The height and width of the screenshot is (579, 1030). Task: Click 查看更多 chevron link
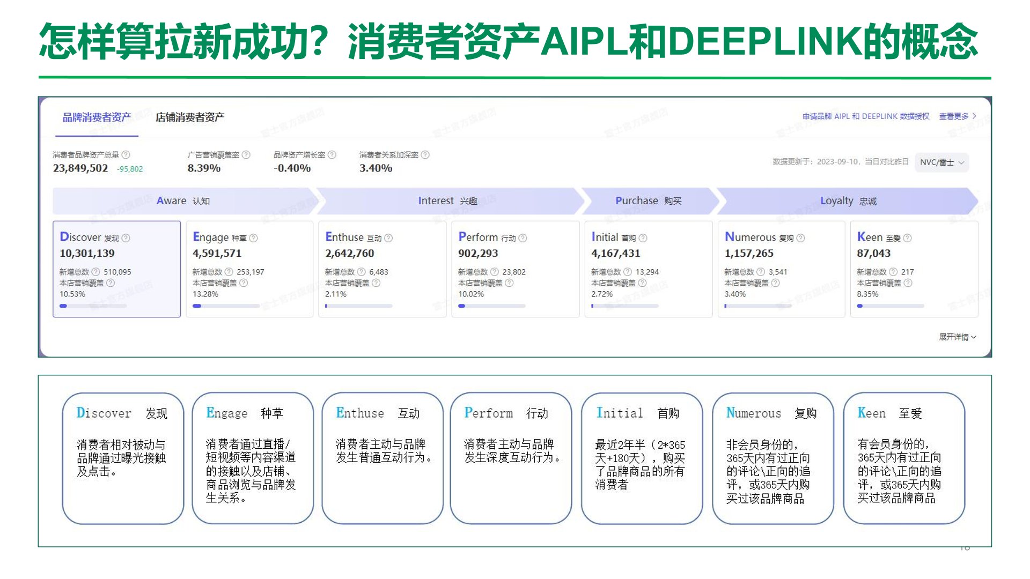[x=957, y=116]
